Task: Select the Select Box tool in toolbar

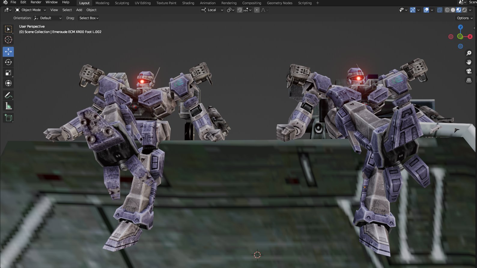Action: tap(8, 29)
